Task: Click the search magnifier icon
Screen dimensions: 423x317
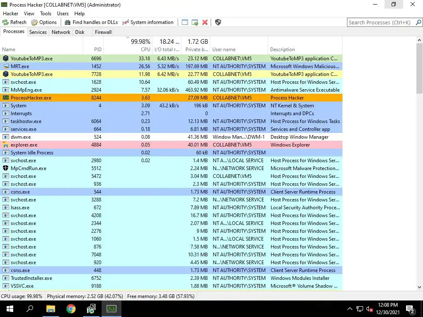Action: [418, 22]
